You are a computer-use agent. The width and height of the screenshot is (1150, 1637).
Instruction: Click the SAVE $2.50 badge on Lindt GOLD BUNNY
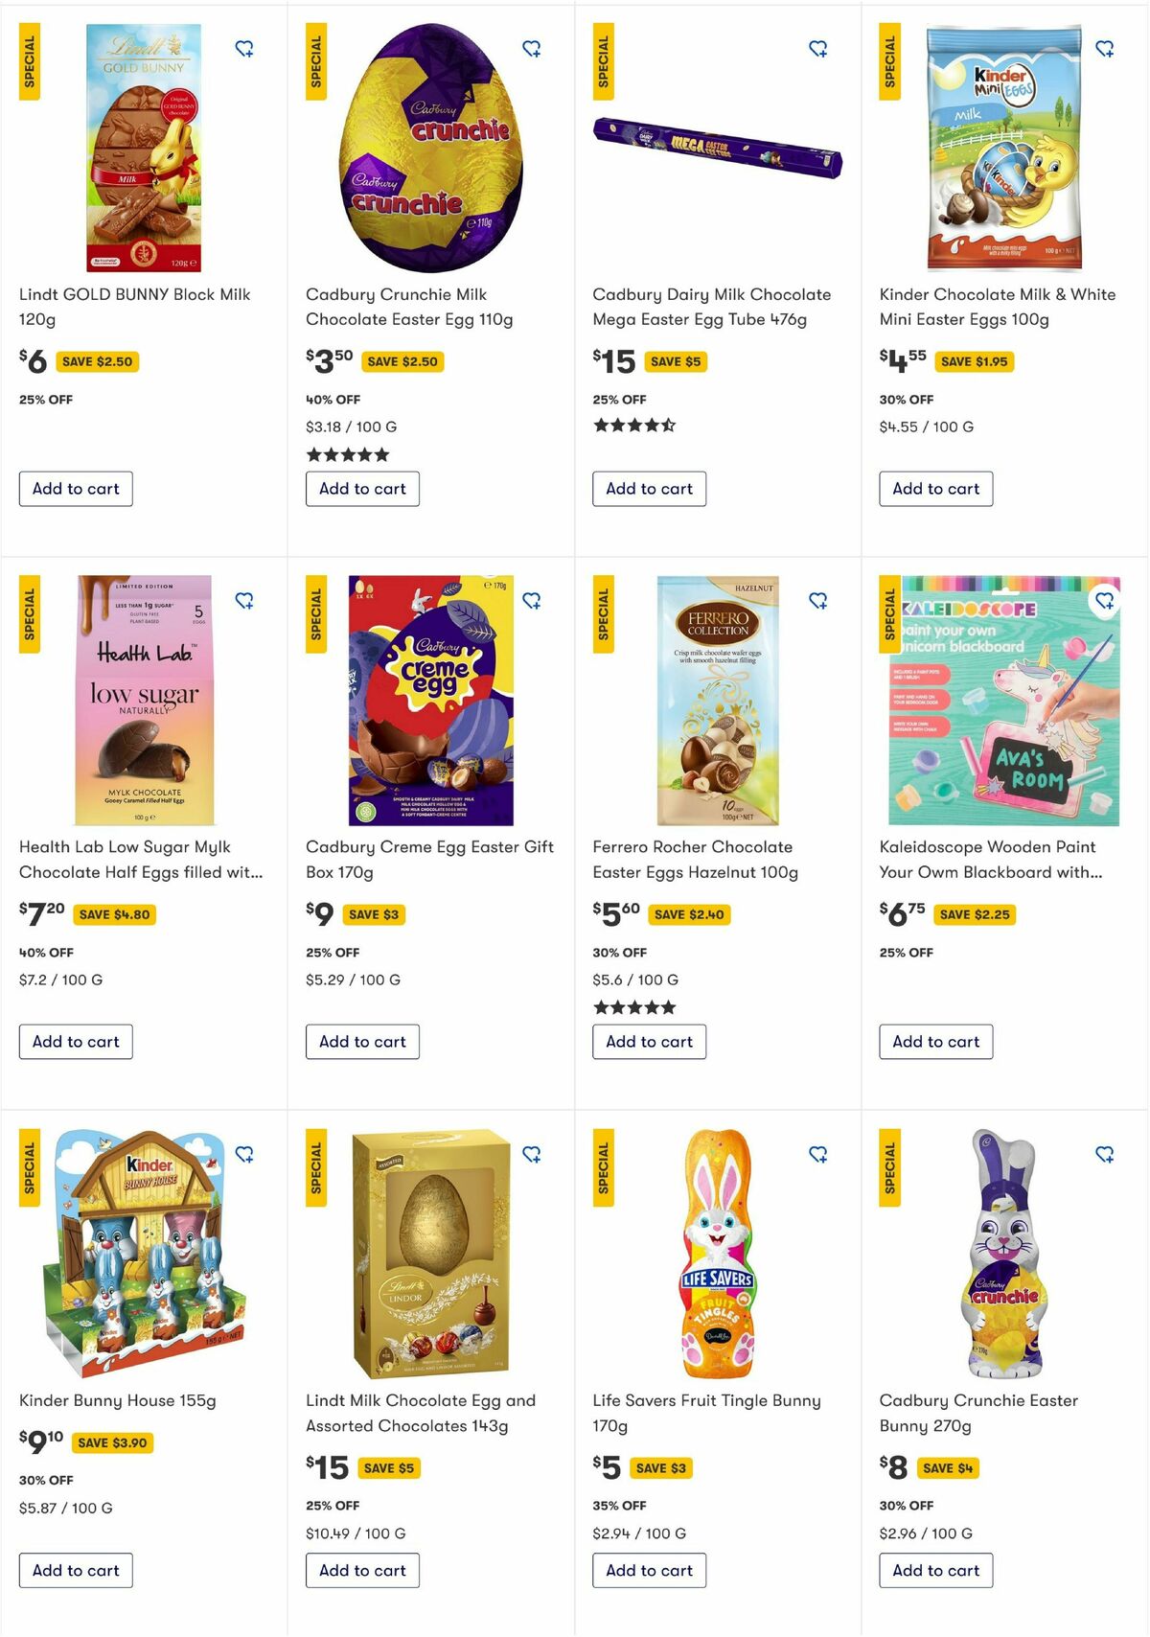coord(100,361)
